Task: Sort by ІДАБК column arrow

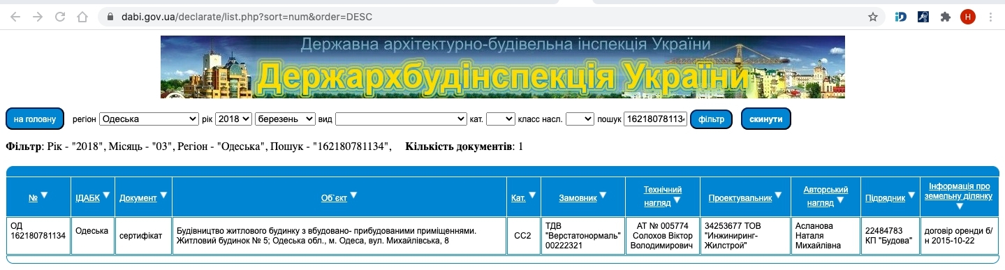Action: pos(106,195)
